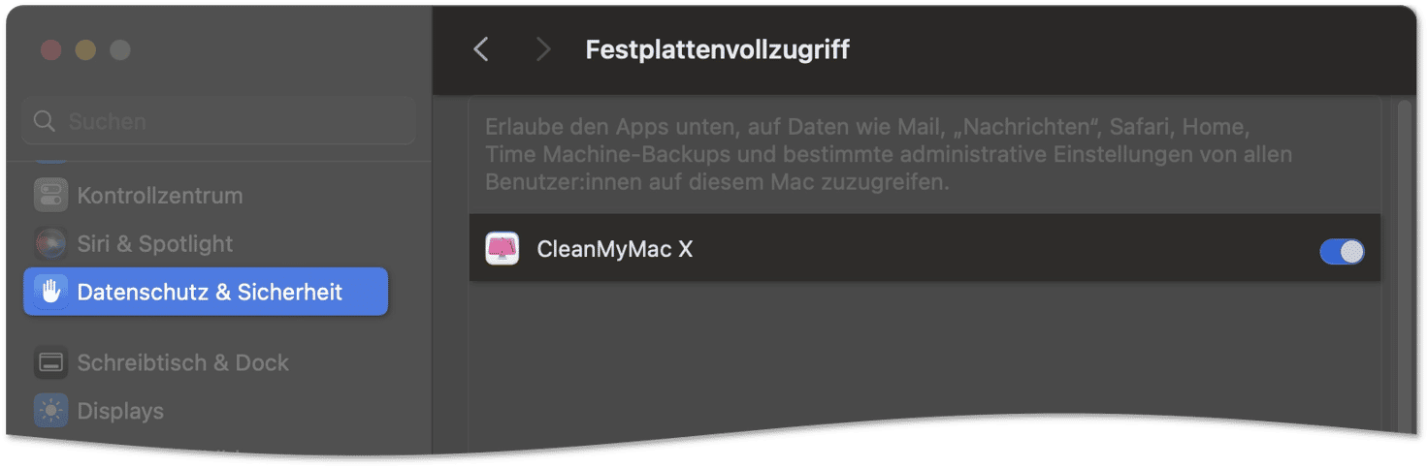Go back with the left chevron arrow
This screenshot has height=468, width=1428.
[481, 49]
